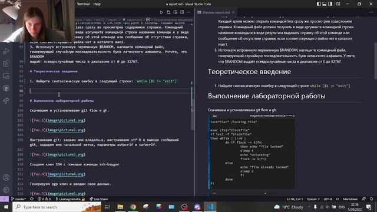This screenshot has width=377, height=212.
Task: Switch the ENG input language
Action: pyautogui.click(x=342, y=207)
